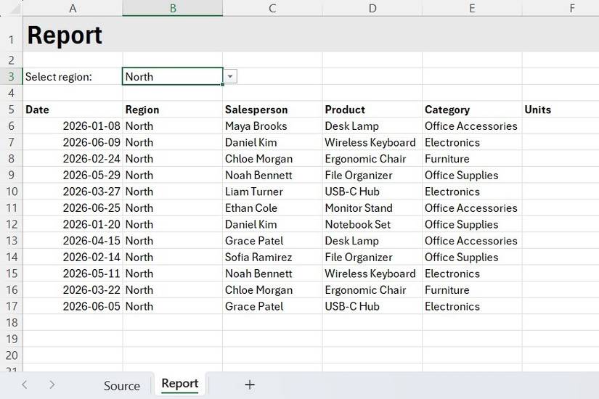Screen dimensions: 599x399
Task: Click Noah Bennett in row 9
Action: point(272,176)
